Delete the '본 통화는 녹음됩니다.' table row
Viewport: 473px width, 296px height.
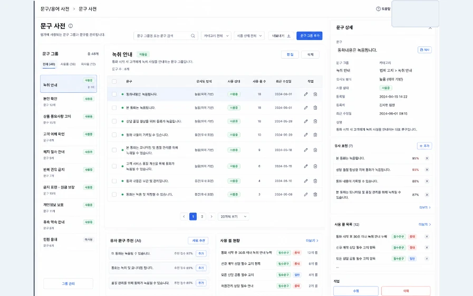pos(315,108)
